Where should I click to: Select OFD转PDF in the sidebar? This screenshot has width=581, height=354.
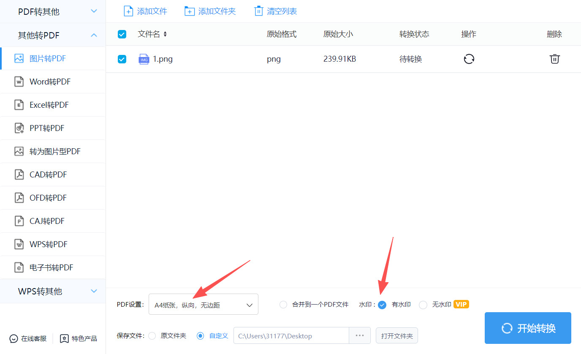(x=54, y=198)
